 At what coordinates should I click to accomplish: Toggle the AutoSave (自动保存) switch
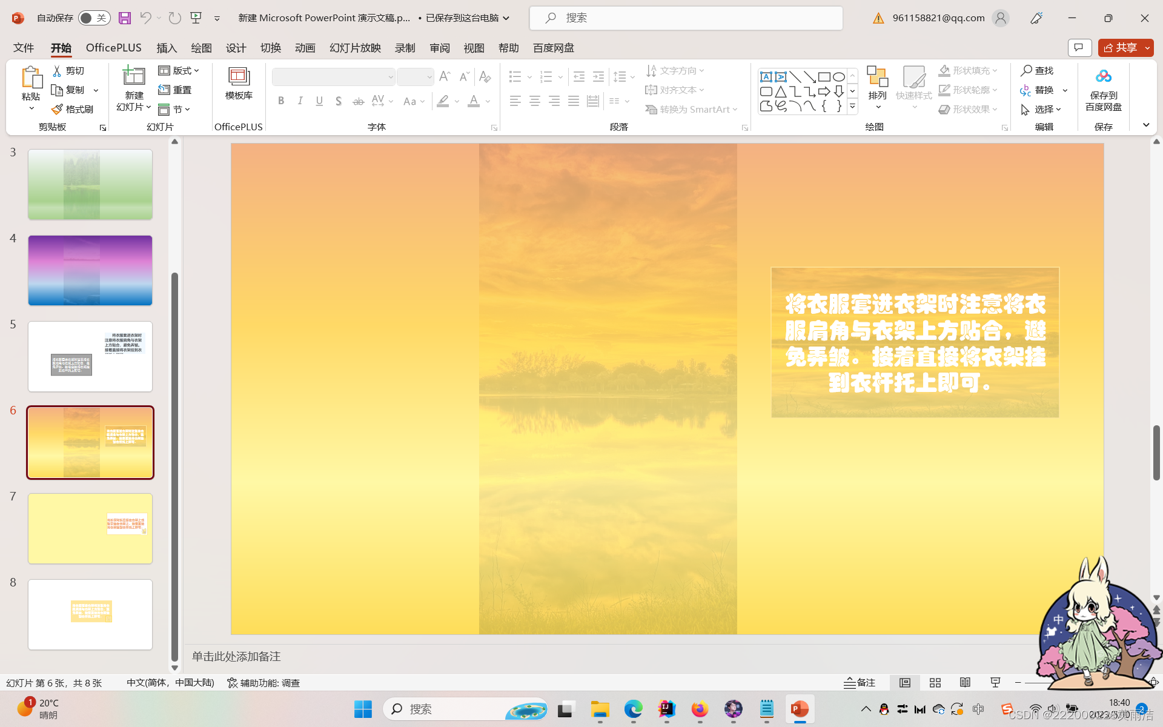[94, 18]
